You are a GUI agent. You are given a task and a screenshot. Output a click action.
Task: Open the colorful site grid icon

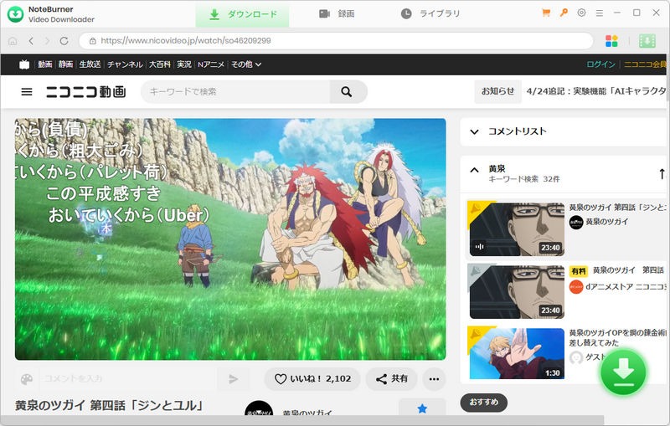(x=611, y=41)
